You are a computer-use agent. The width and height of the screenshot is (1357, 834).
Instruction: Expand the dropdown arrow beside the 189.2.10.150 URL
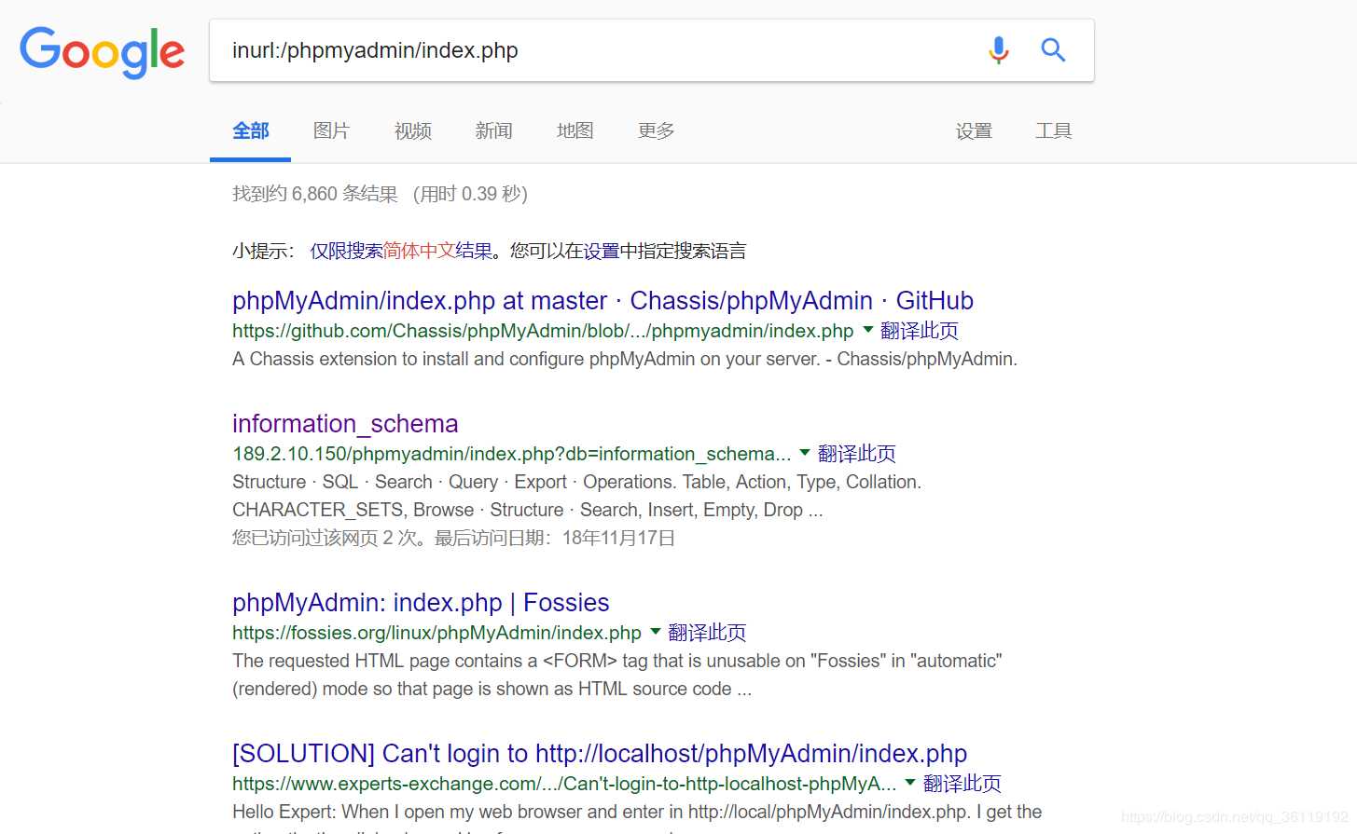point(805,453)
